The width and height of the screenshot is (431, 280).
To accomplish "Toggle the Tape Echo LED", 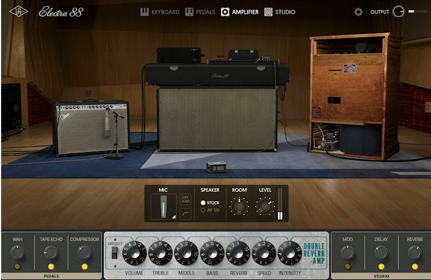I will coord(51,267).
